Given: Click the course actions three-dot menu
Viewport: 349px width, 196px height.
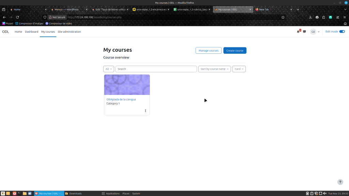Looking at the screenshot, I should tap(146, 111).
